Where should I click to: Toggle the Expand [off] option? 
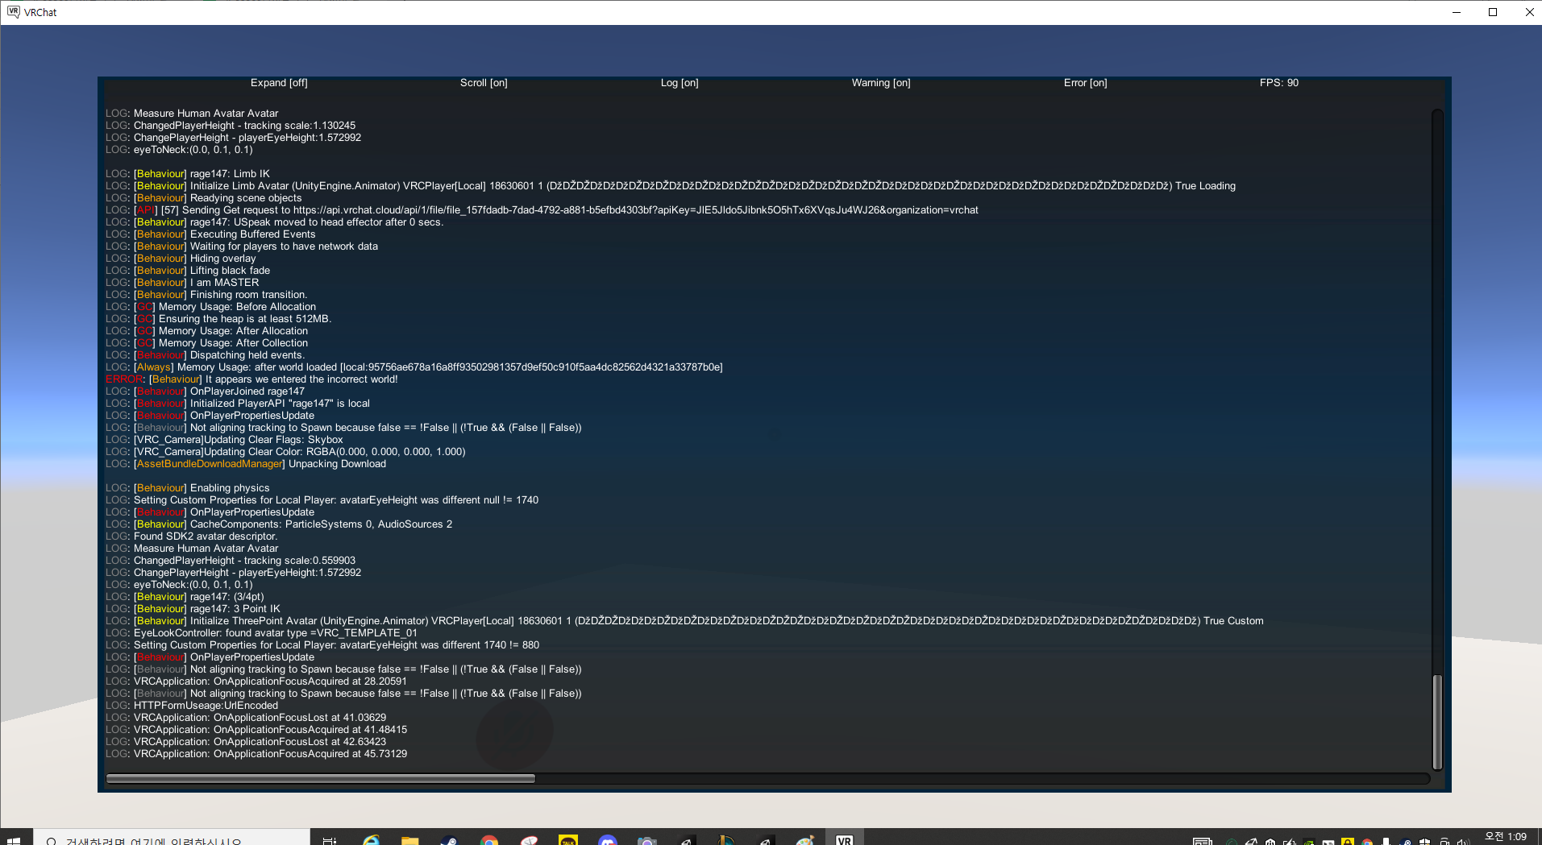pos(279,83)
